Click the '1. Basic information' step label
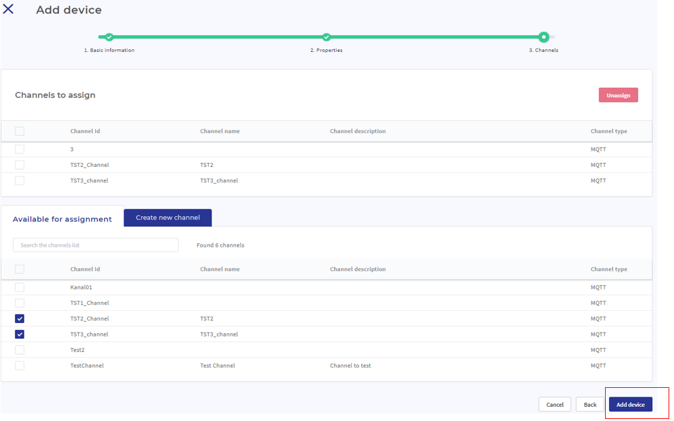This screenshot has height=421, width=674. (x=110, y=50)
